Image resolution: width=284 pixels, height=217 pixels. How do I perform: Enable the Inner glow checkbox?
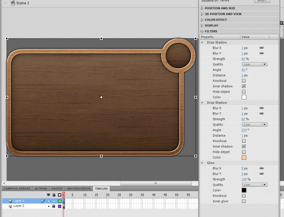pos(244,201)
